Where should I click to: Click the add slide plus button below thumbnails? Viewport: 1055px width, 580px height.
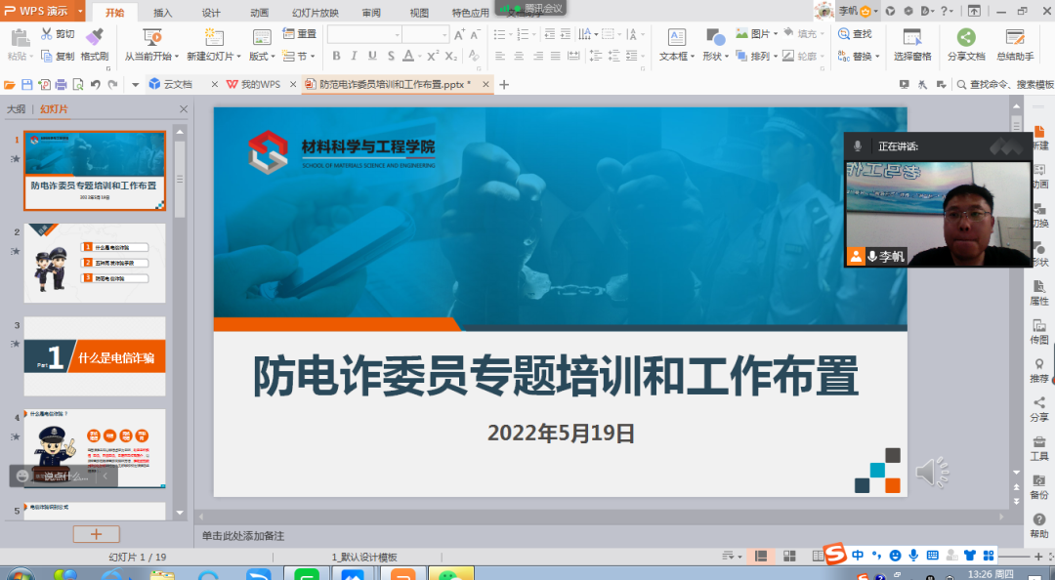tap(96, 534)
